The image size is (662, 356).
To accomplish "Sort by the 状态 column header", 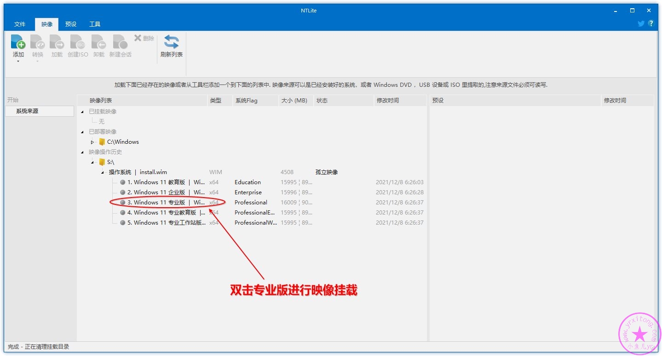I will coord(344,101).
